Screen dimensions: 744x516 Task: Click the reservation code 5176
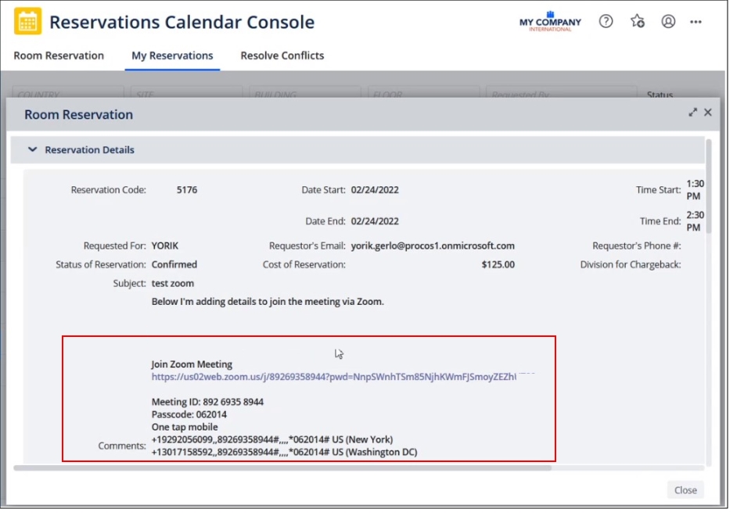(187, 190)
